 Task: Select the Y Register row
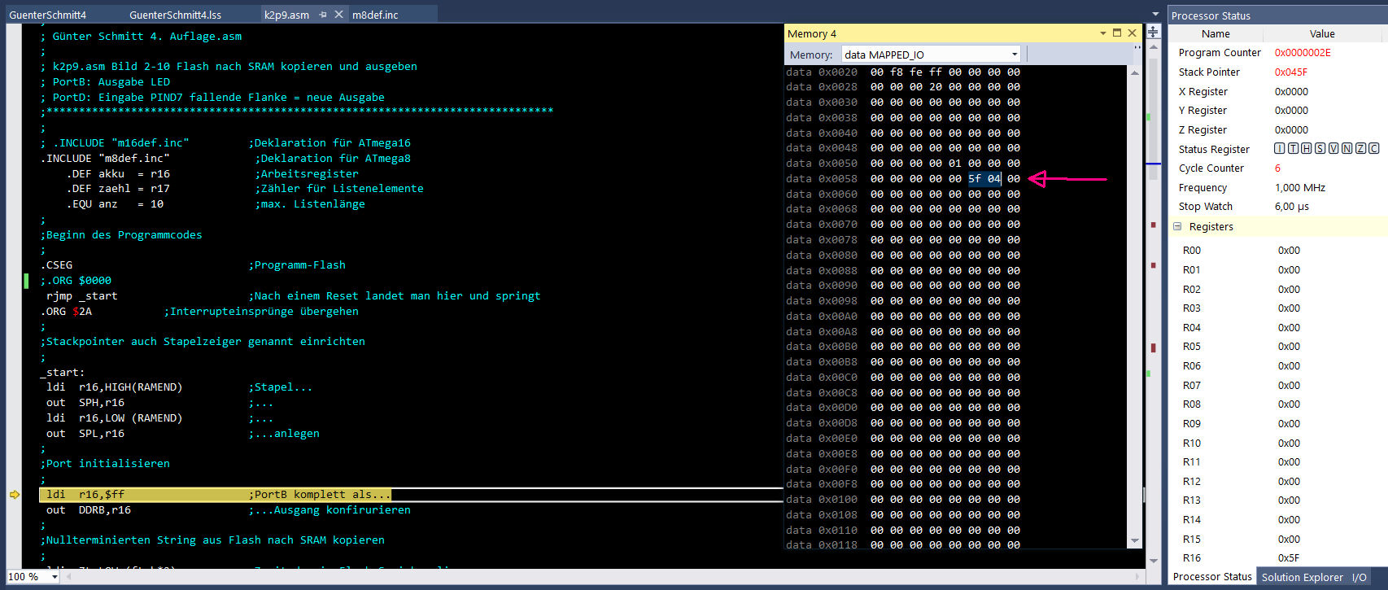(1278, 110)
